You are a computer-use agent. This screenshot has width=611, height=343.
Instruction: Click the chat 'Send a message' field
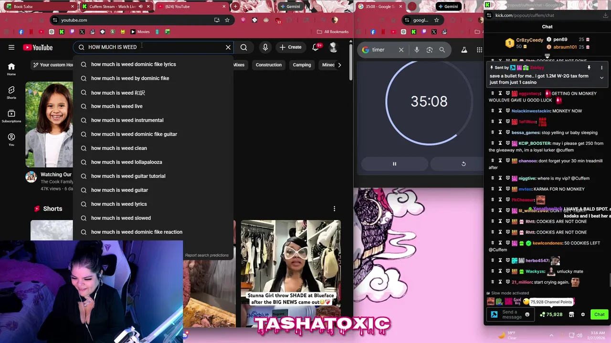click(x=512, y=315)
